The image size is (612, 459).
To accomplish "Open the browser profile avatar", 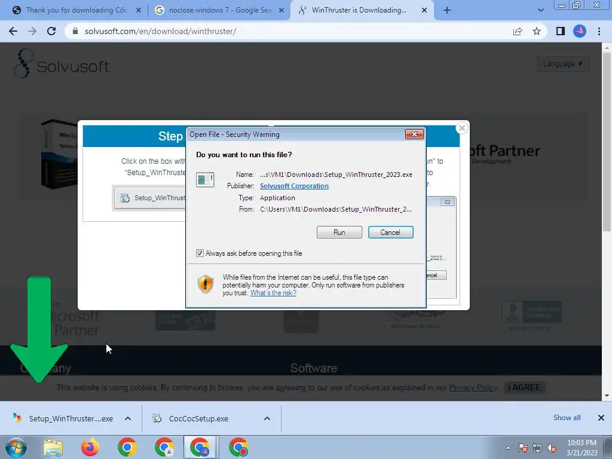I will coord(580,31).
